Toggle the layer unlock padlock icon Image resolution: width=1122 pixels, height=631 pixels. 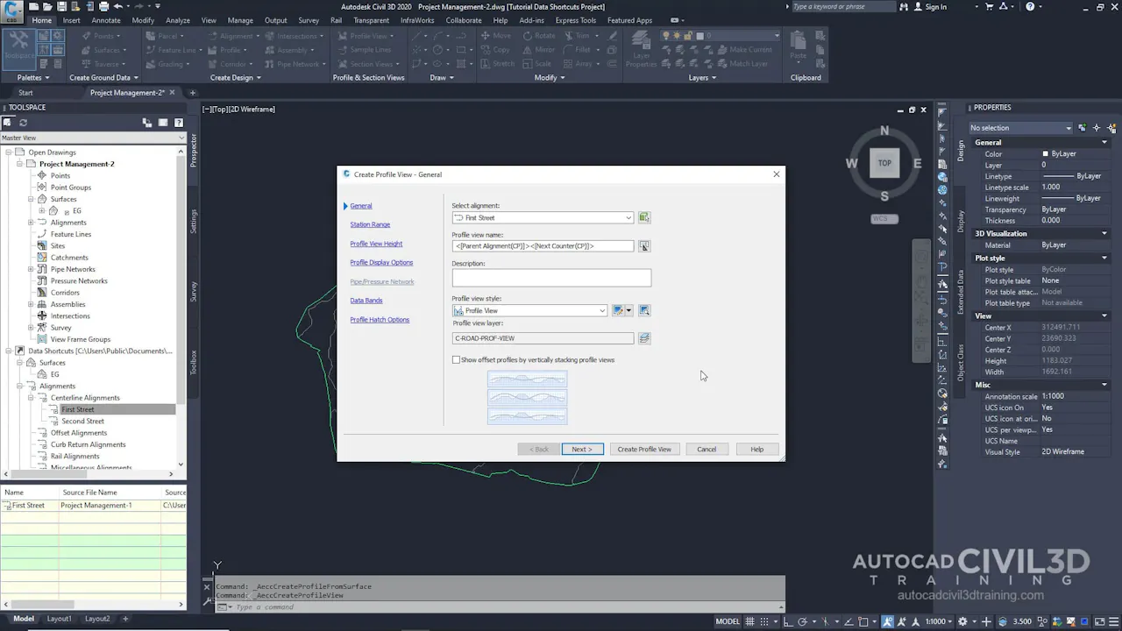[x=689, y=35]
